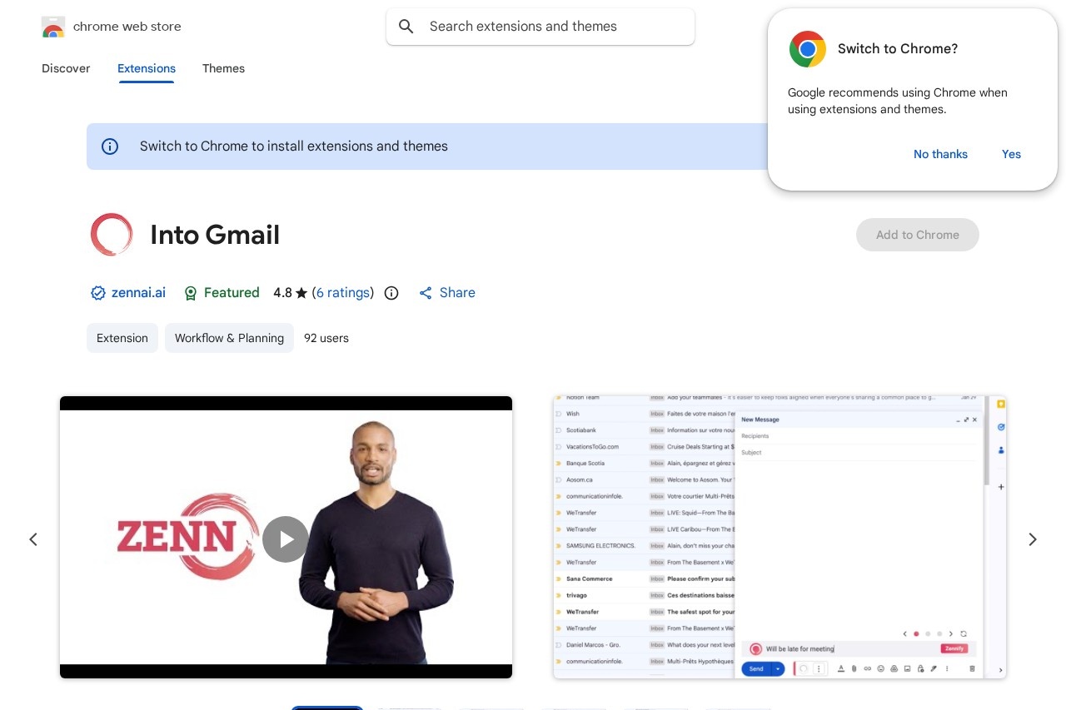Go back using the left carousel chevron
Screen dimensions: 1066x710
coord(33,539)
